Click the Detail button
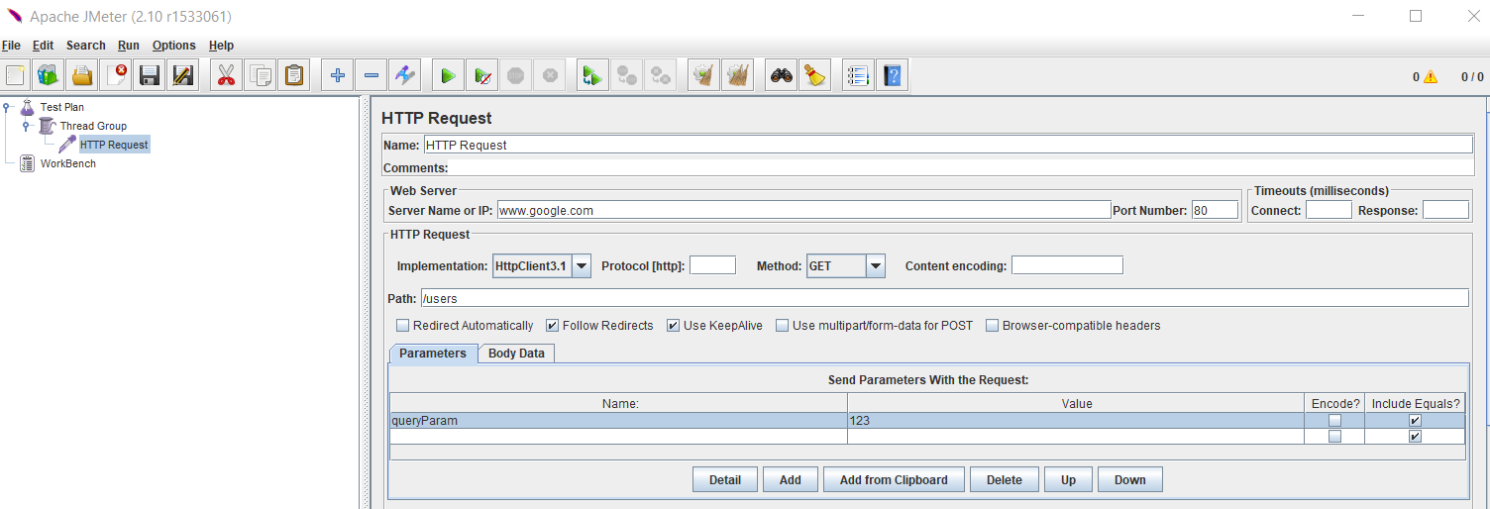1490x509 pixels. [725, 480]
